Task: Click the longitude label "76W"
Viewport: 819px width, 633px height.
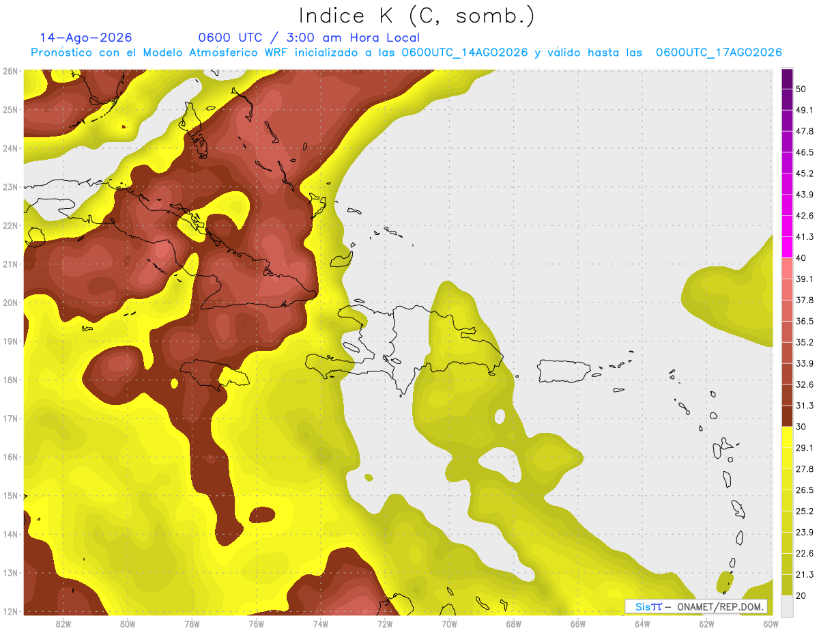Action: 257,624
